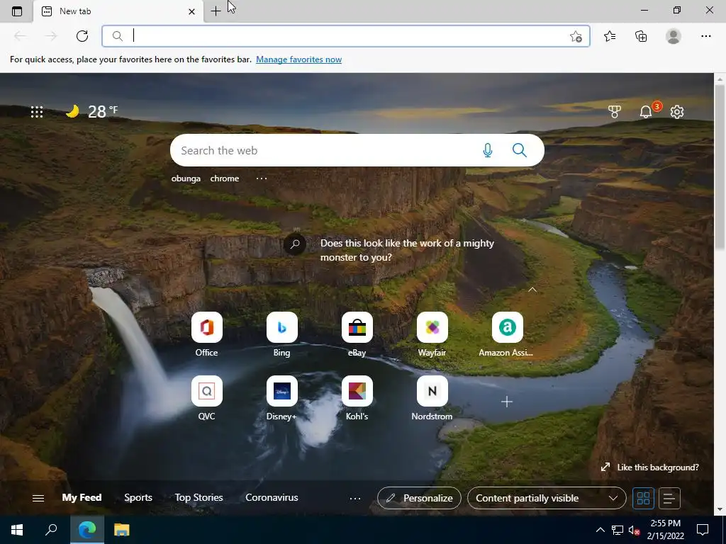Viewport: 726px width, 544px height.
Task: Open notifications bell with 3 badge
Action: (647, 111)
